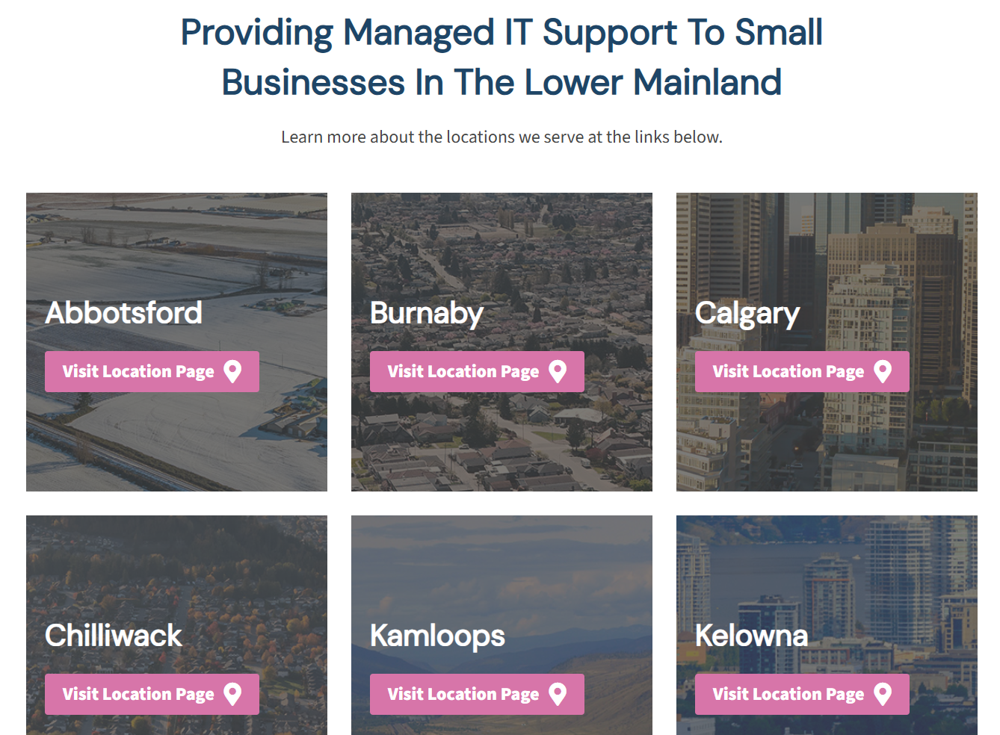This screenshot has width=1000, height=735.
Task: Click the map pin icon on Abbotsford button
Action: 232,371
